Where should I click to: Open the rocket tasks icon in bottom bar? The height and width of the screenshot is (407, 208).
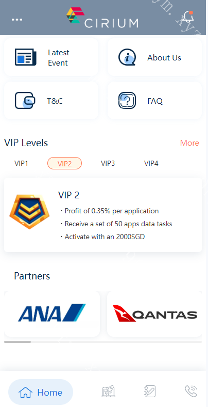(x=109, y=392)
